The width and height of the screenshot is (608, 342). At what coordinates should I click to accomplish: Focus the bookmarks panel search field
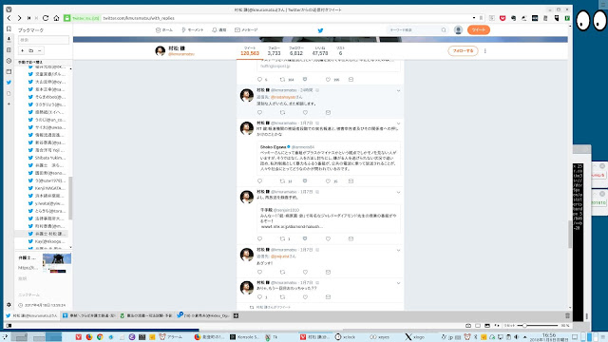click(x=44, y=40)
